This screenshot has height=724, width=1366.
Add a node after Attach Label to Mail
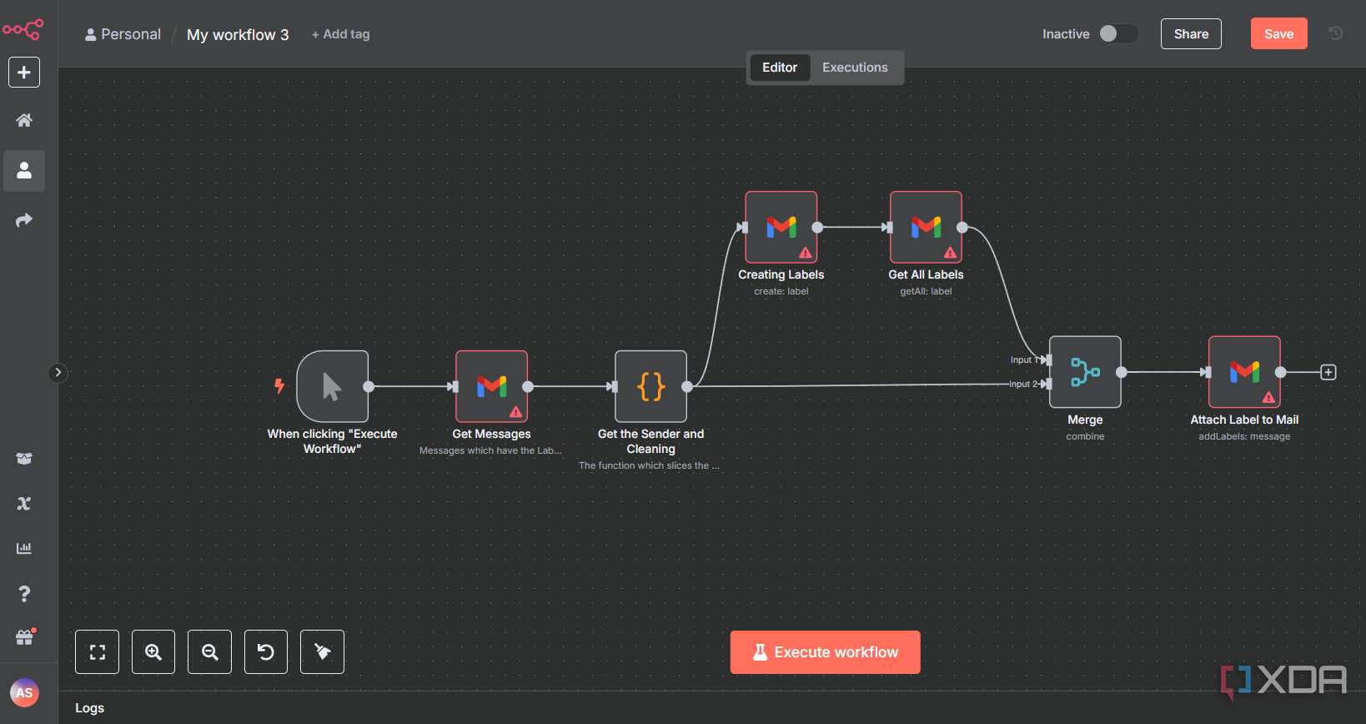click(x=1328, y=372)
